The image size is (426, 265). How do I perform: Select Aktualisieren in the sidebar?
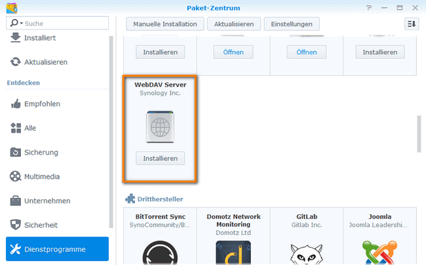(x=46, y=62)
